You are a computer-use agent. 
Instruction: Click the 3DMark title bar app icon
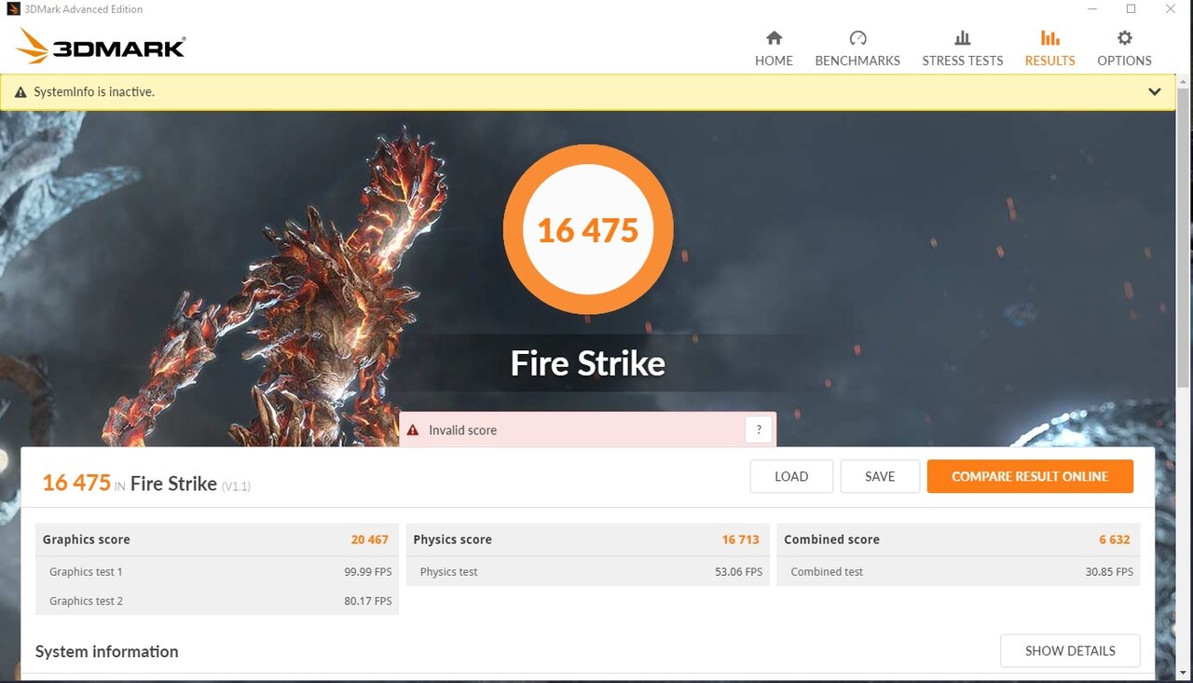(x=13, y=9)
